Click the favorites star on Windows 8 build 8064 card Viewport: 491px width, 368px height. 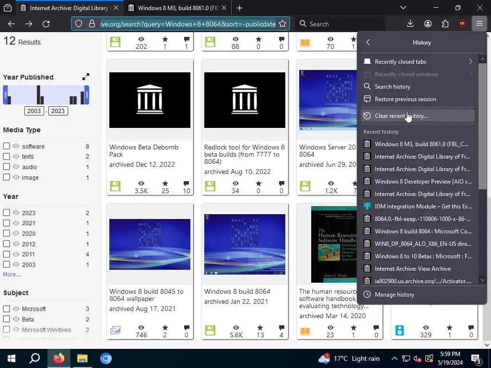click(260, 328)
